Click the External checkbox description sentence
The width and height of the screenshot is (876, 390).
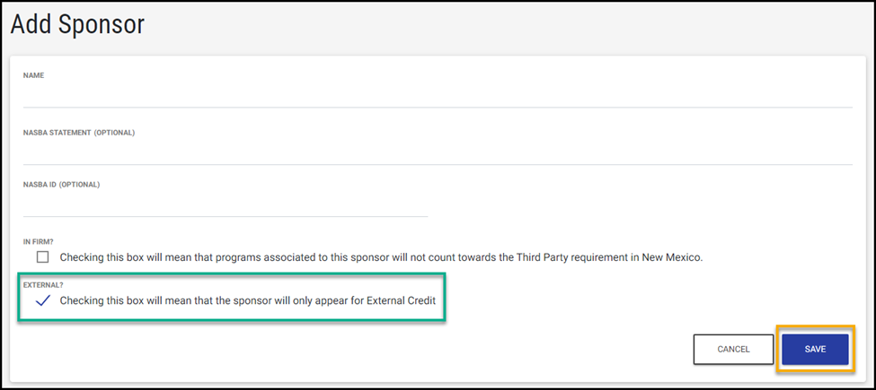pos(248,301)
